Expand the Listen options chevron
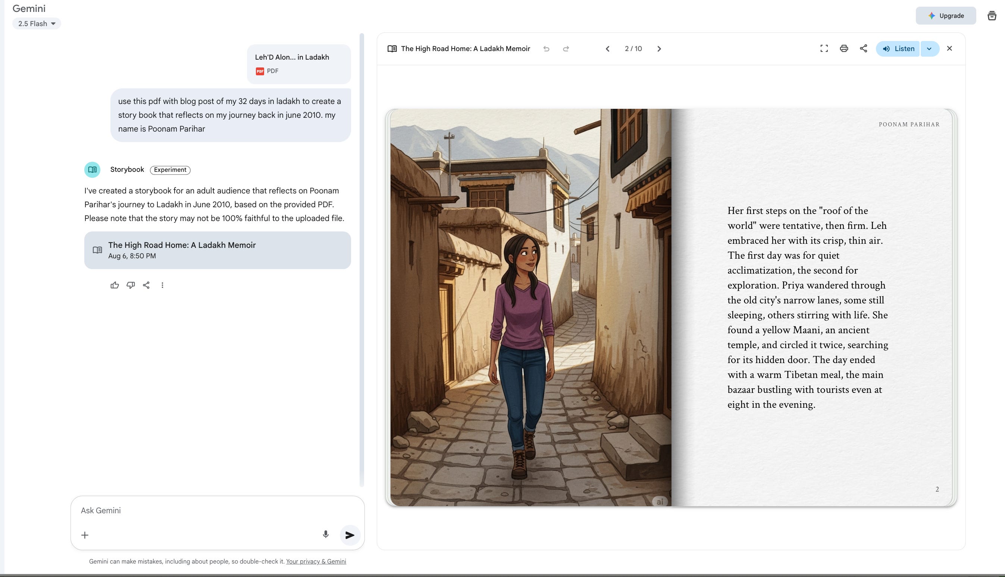 pyautogui.click(x=929, y=49)
